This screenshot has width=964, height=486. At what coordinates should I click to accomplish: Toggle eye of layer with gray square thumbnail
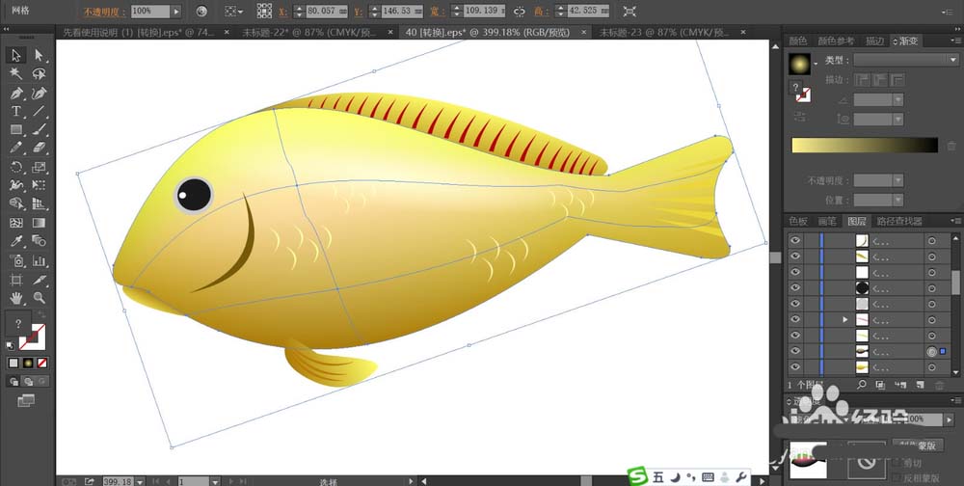(x=795, y=304)
